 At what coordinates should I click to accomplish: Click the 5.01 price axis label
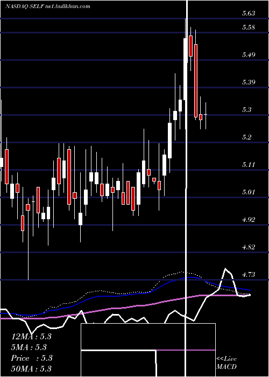click(249, 192)
